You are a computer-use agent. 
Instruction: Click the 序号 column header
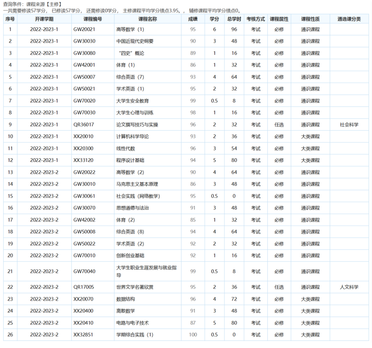pyautogui.click(x=10, y=19)
